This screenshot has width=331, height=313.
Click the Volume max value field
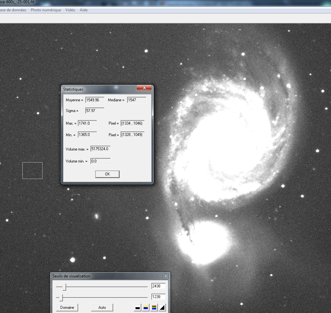pos(100,149)
